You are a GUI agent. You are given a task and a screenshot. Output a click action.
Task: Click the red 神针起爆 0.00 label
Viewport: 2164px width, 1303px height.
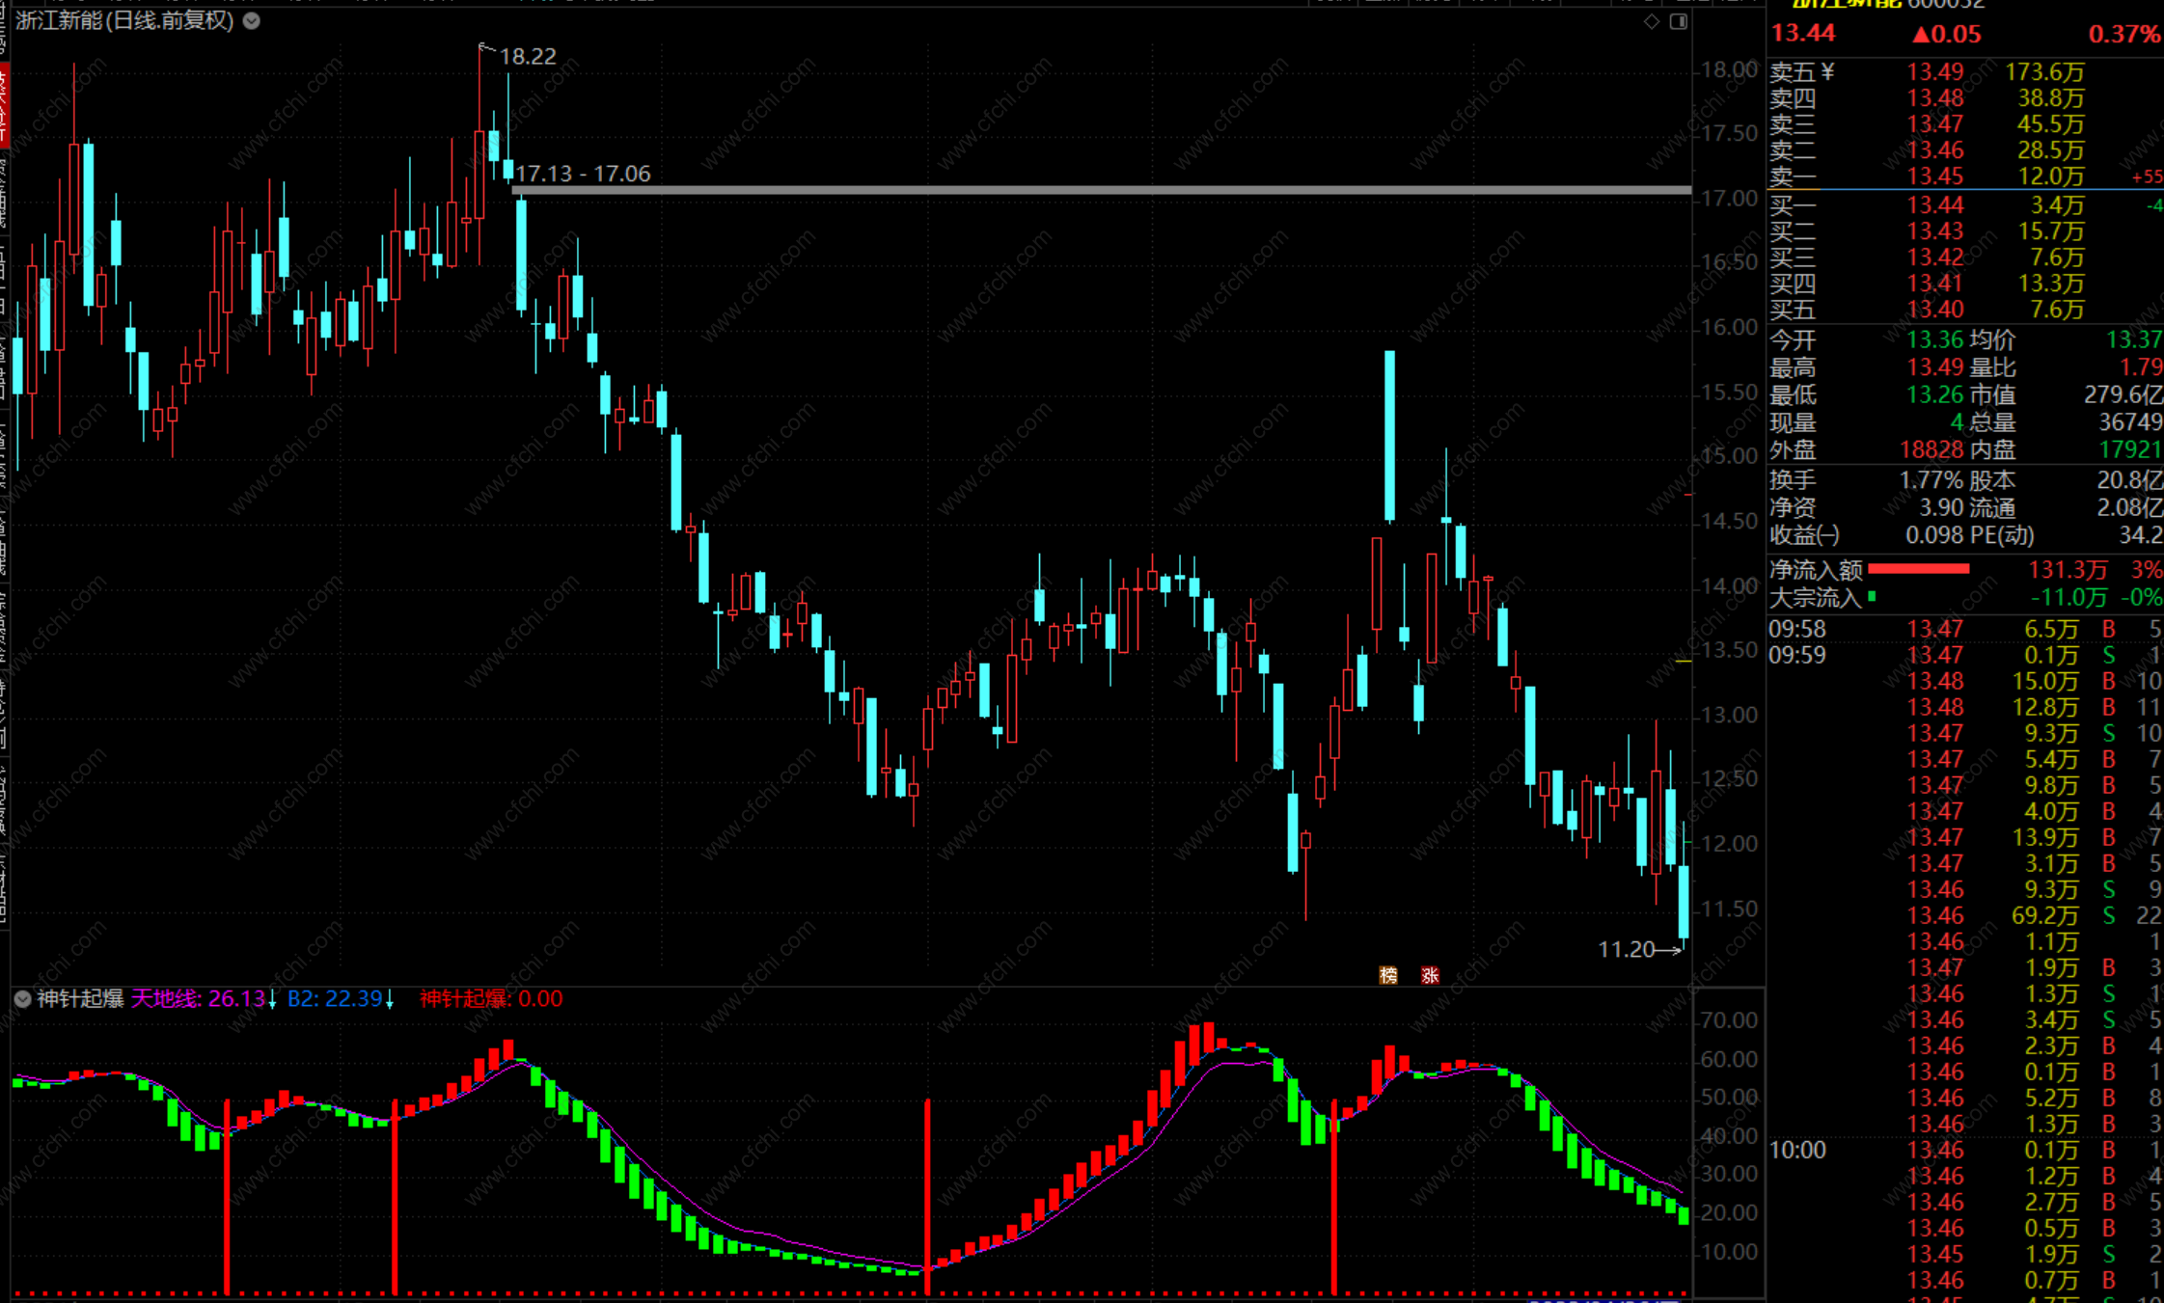click(491, 999)
